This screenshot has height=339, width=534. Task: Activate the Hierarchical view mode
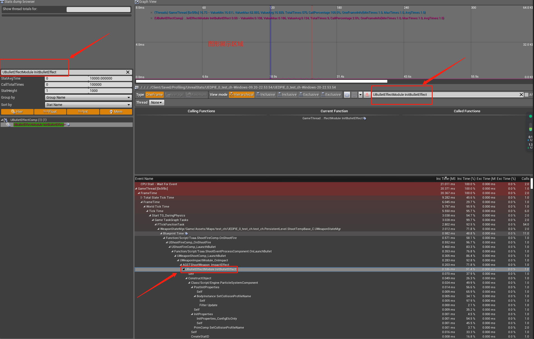[242, 95]
